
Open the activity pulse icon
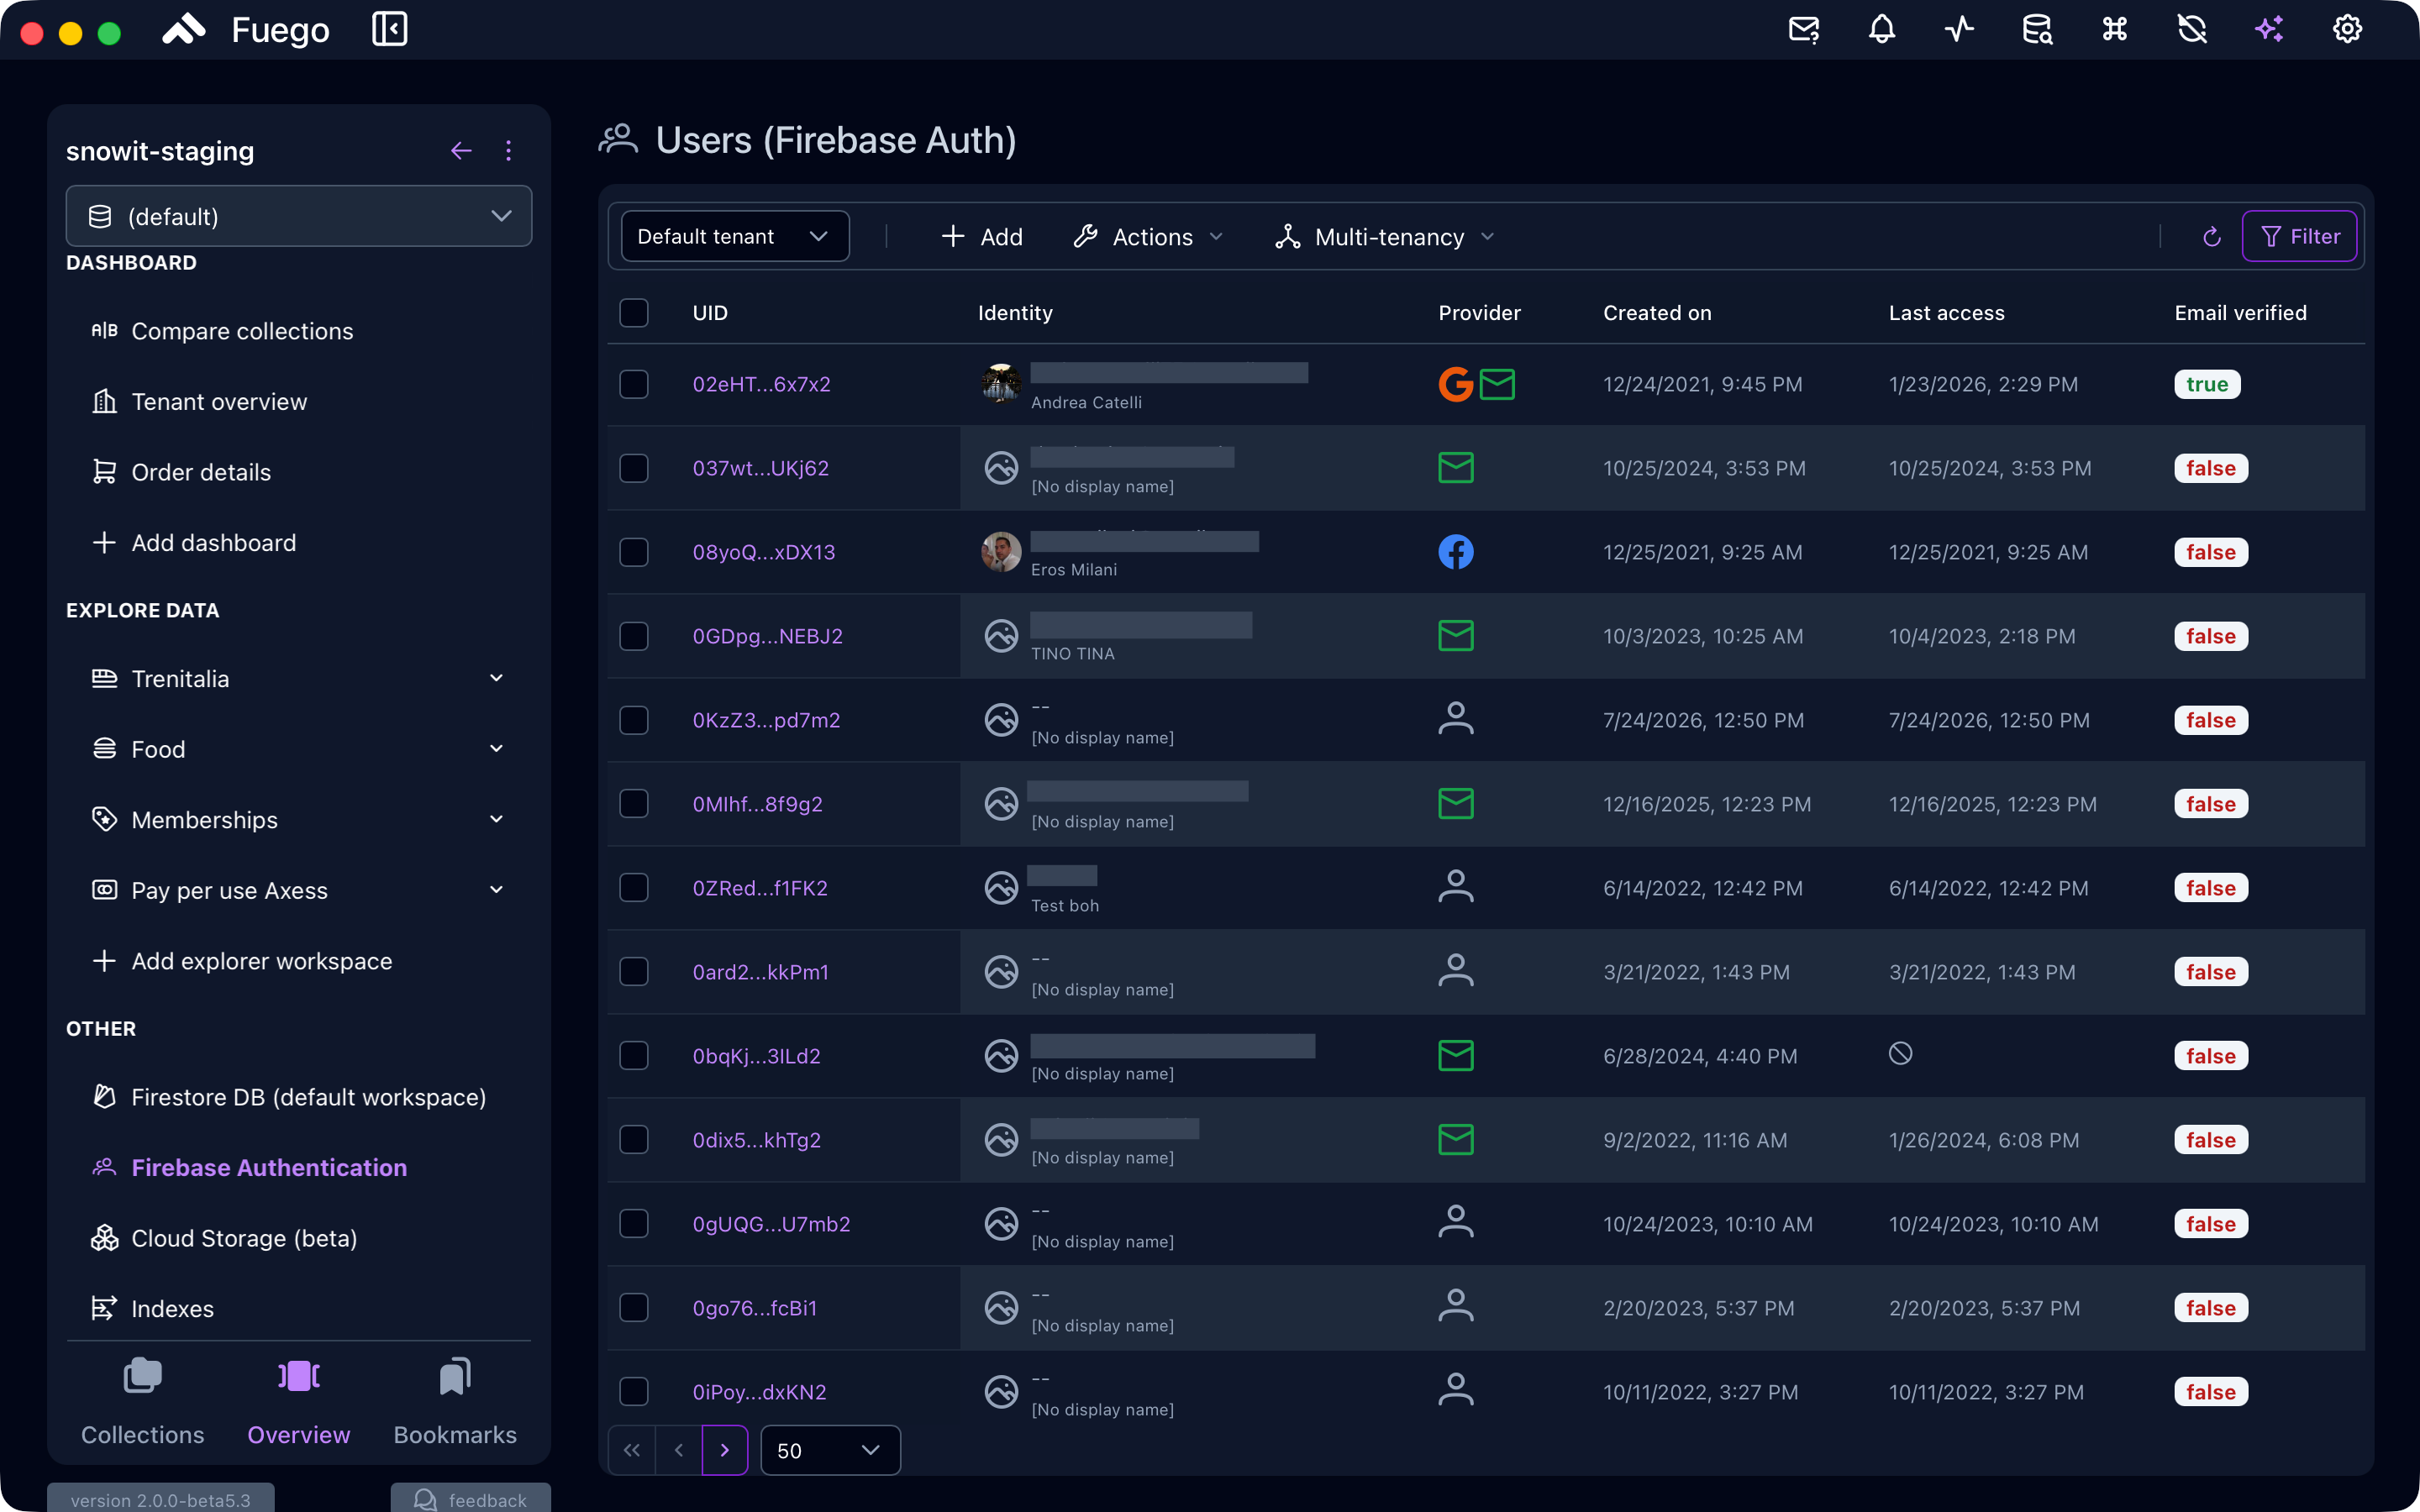click(1960, 29)
